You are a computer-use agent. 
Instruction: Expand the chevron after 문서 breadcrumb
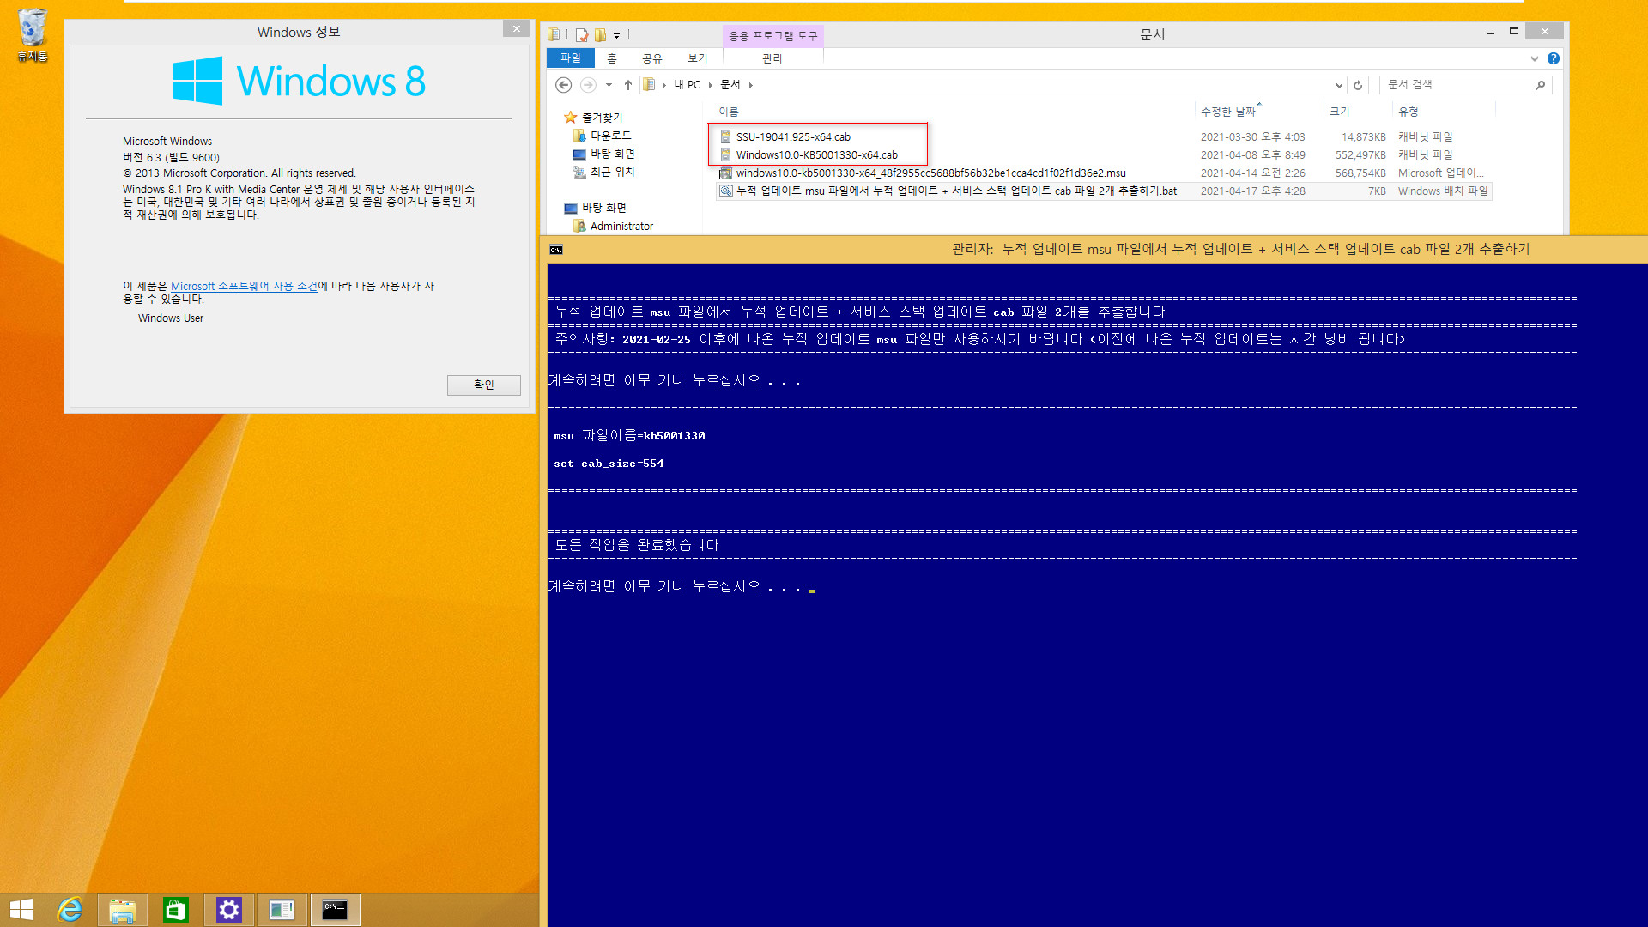(x=751, y=85)
